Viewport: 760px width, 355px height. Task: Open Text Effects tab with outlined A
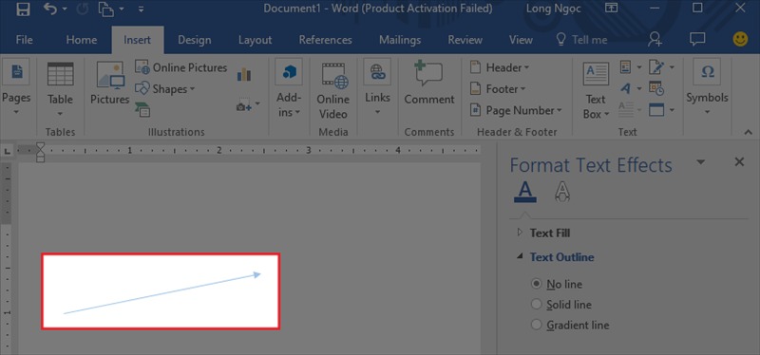(561, 192)
